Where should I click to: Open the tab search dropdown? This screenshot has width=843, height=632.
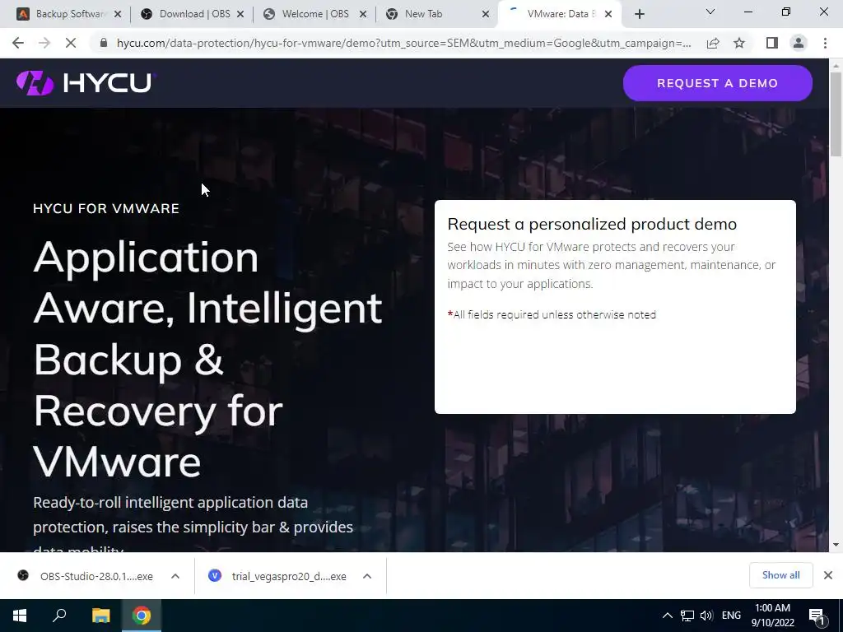pos(710,12)
